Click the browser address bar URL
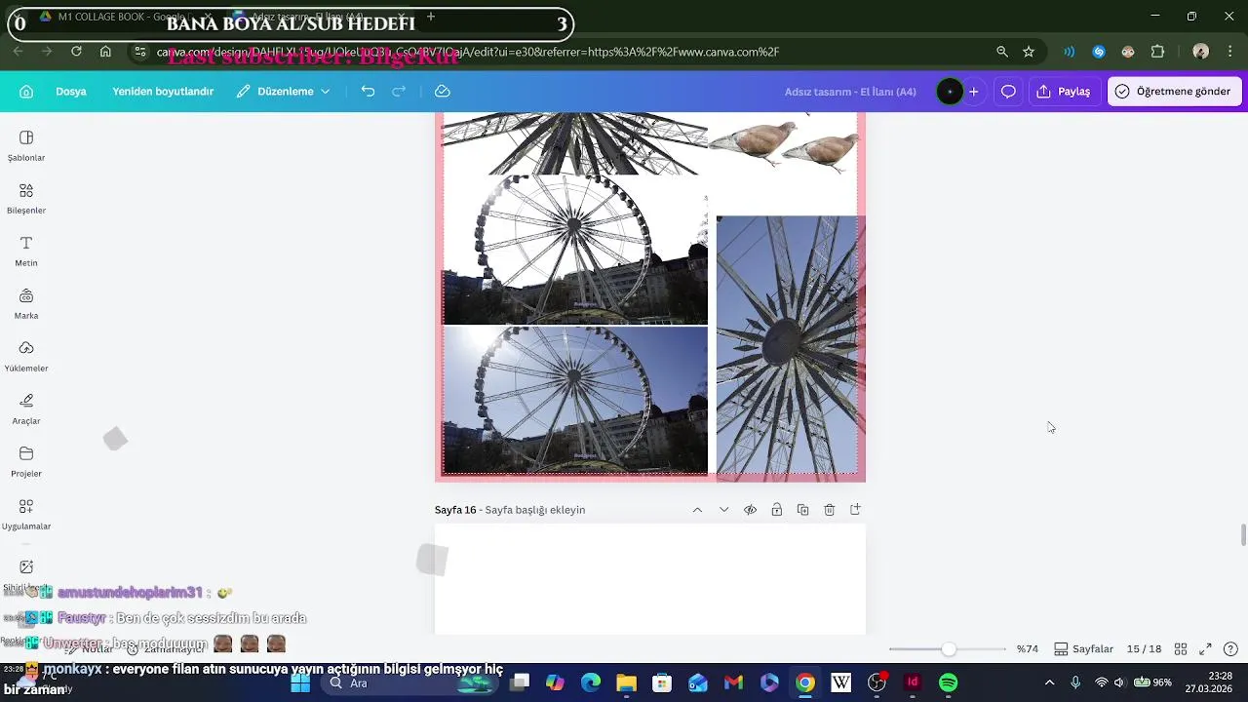The width and height of the screenshot is (1248, 702). coord(468,52)
